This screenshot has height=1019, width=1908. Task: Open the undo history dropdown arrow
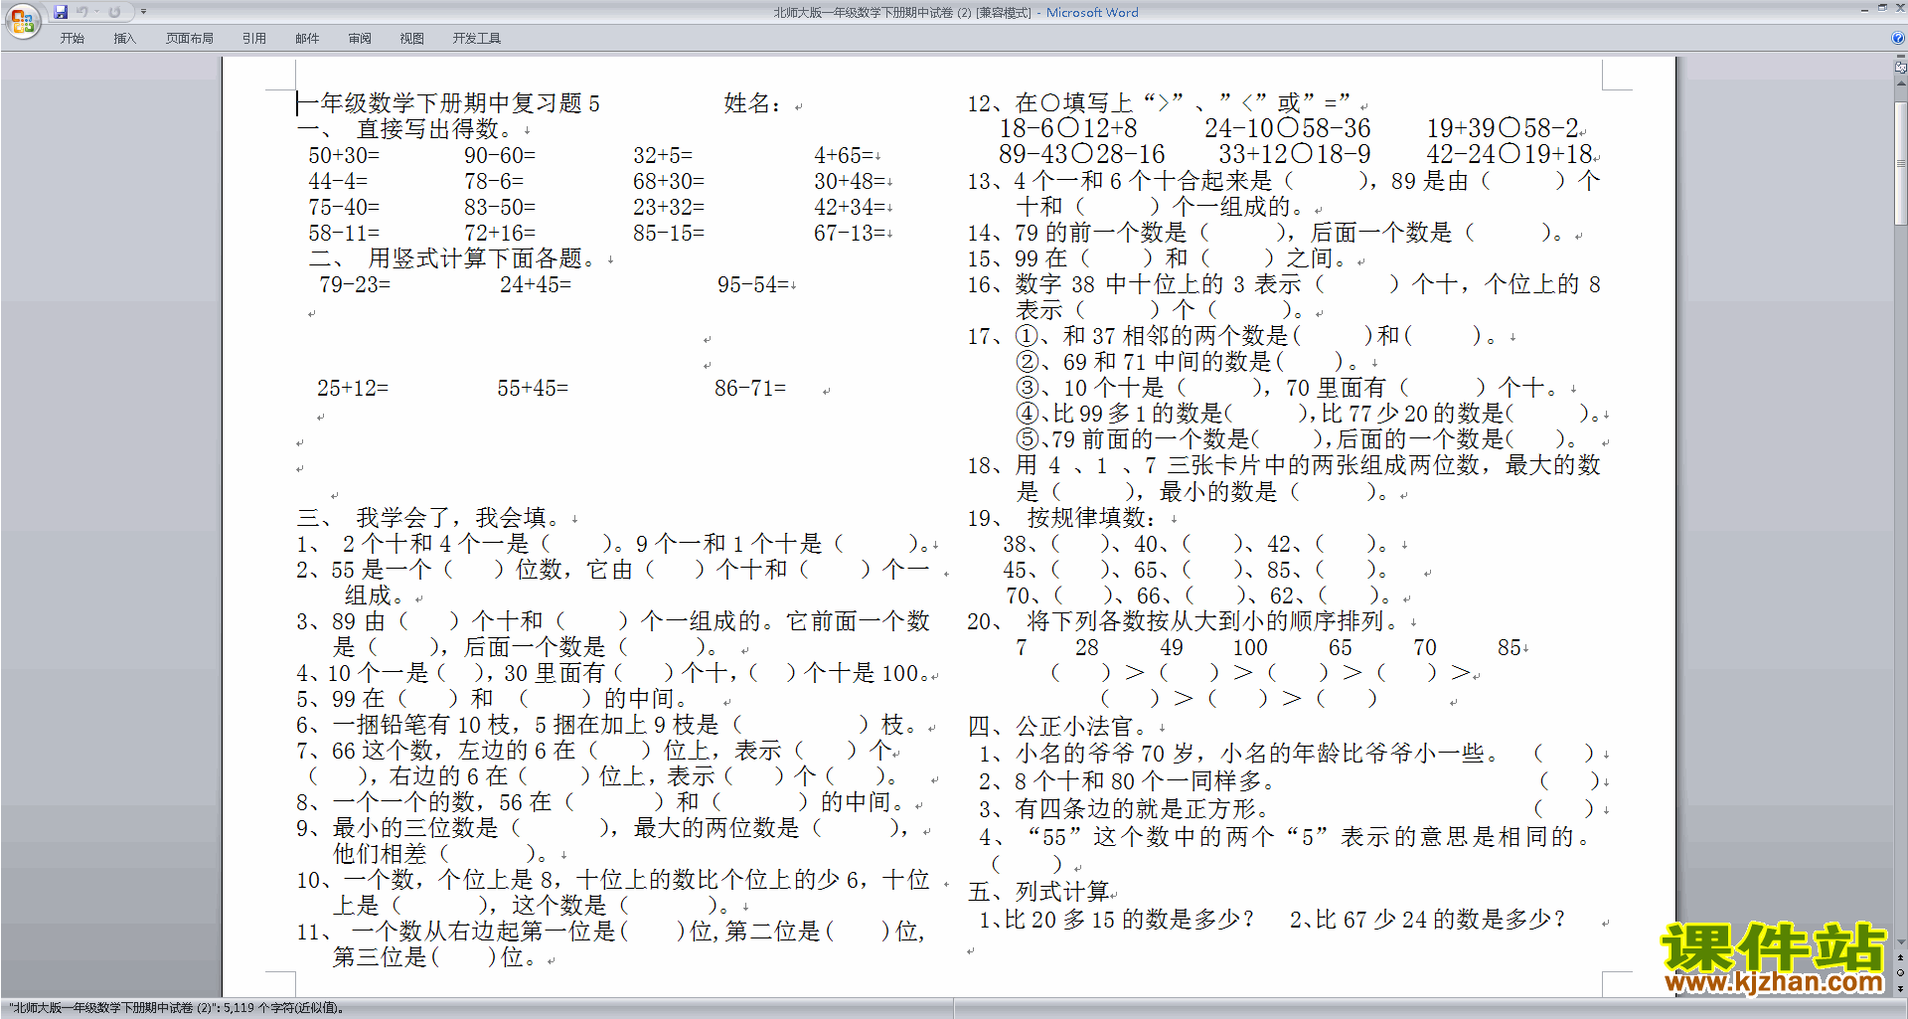96,12
